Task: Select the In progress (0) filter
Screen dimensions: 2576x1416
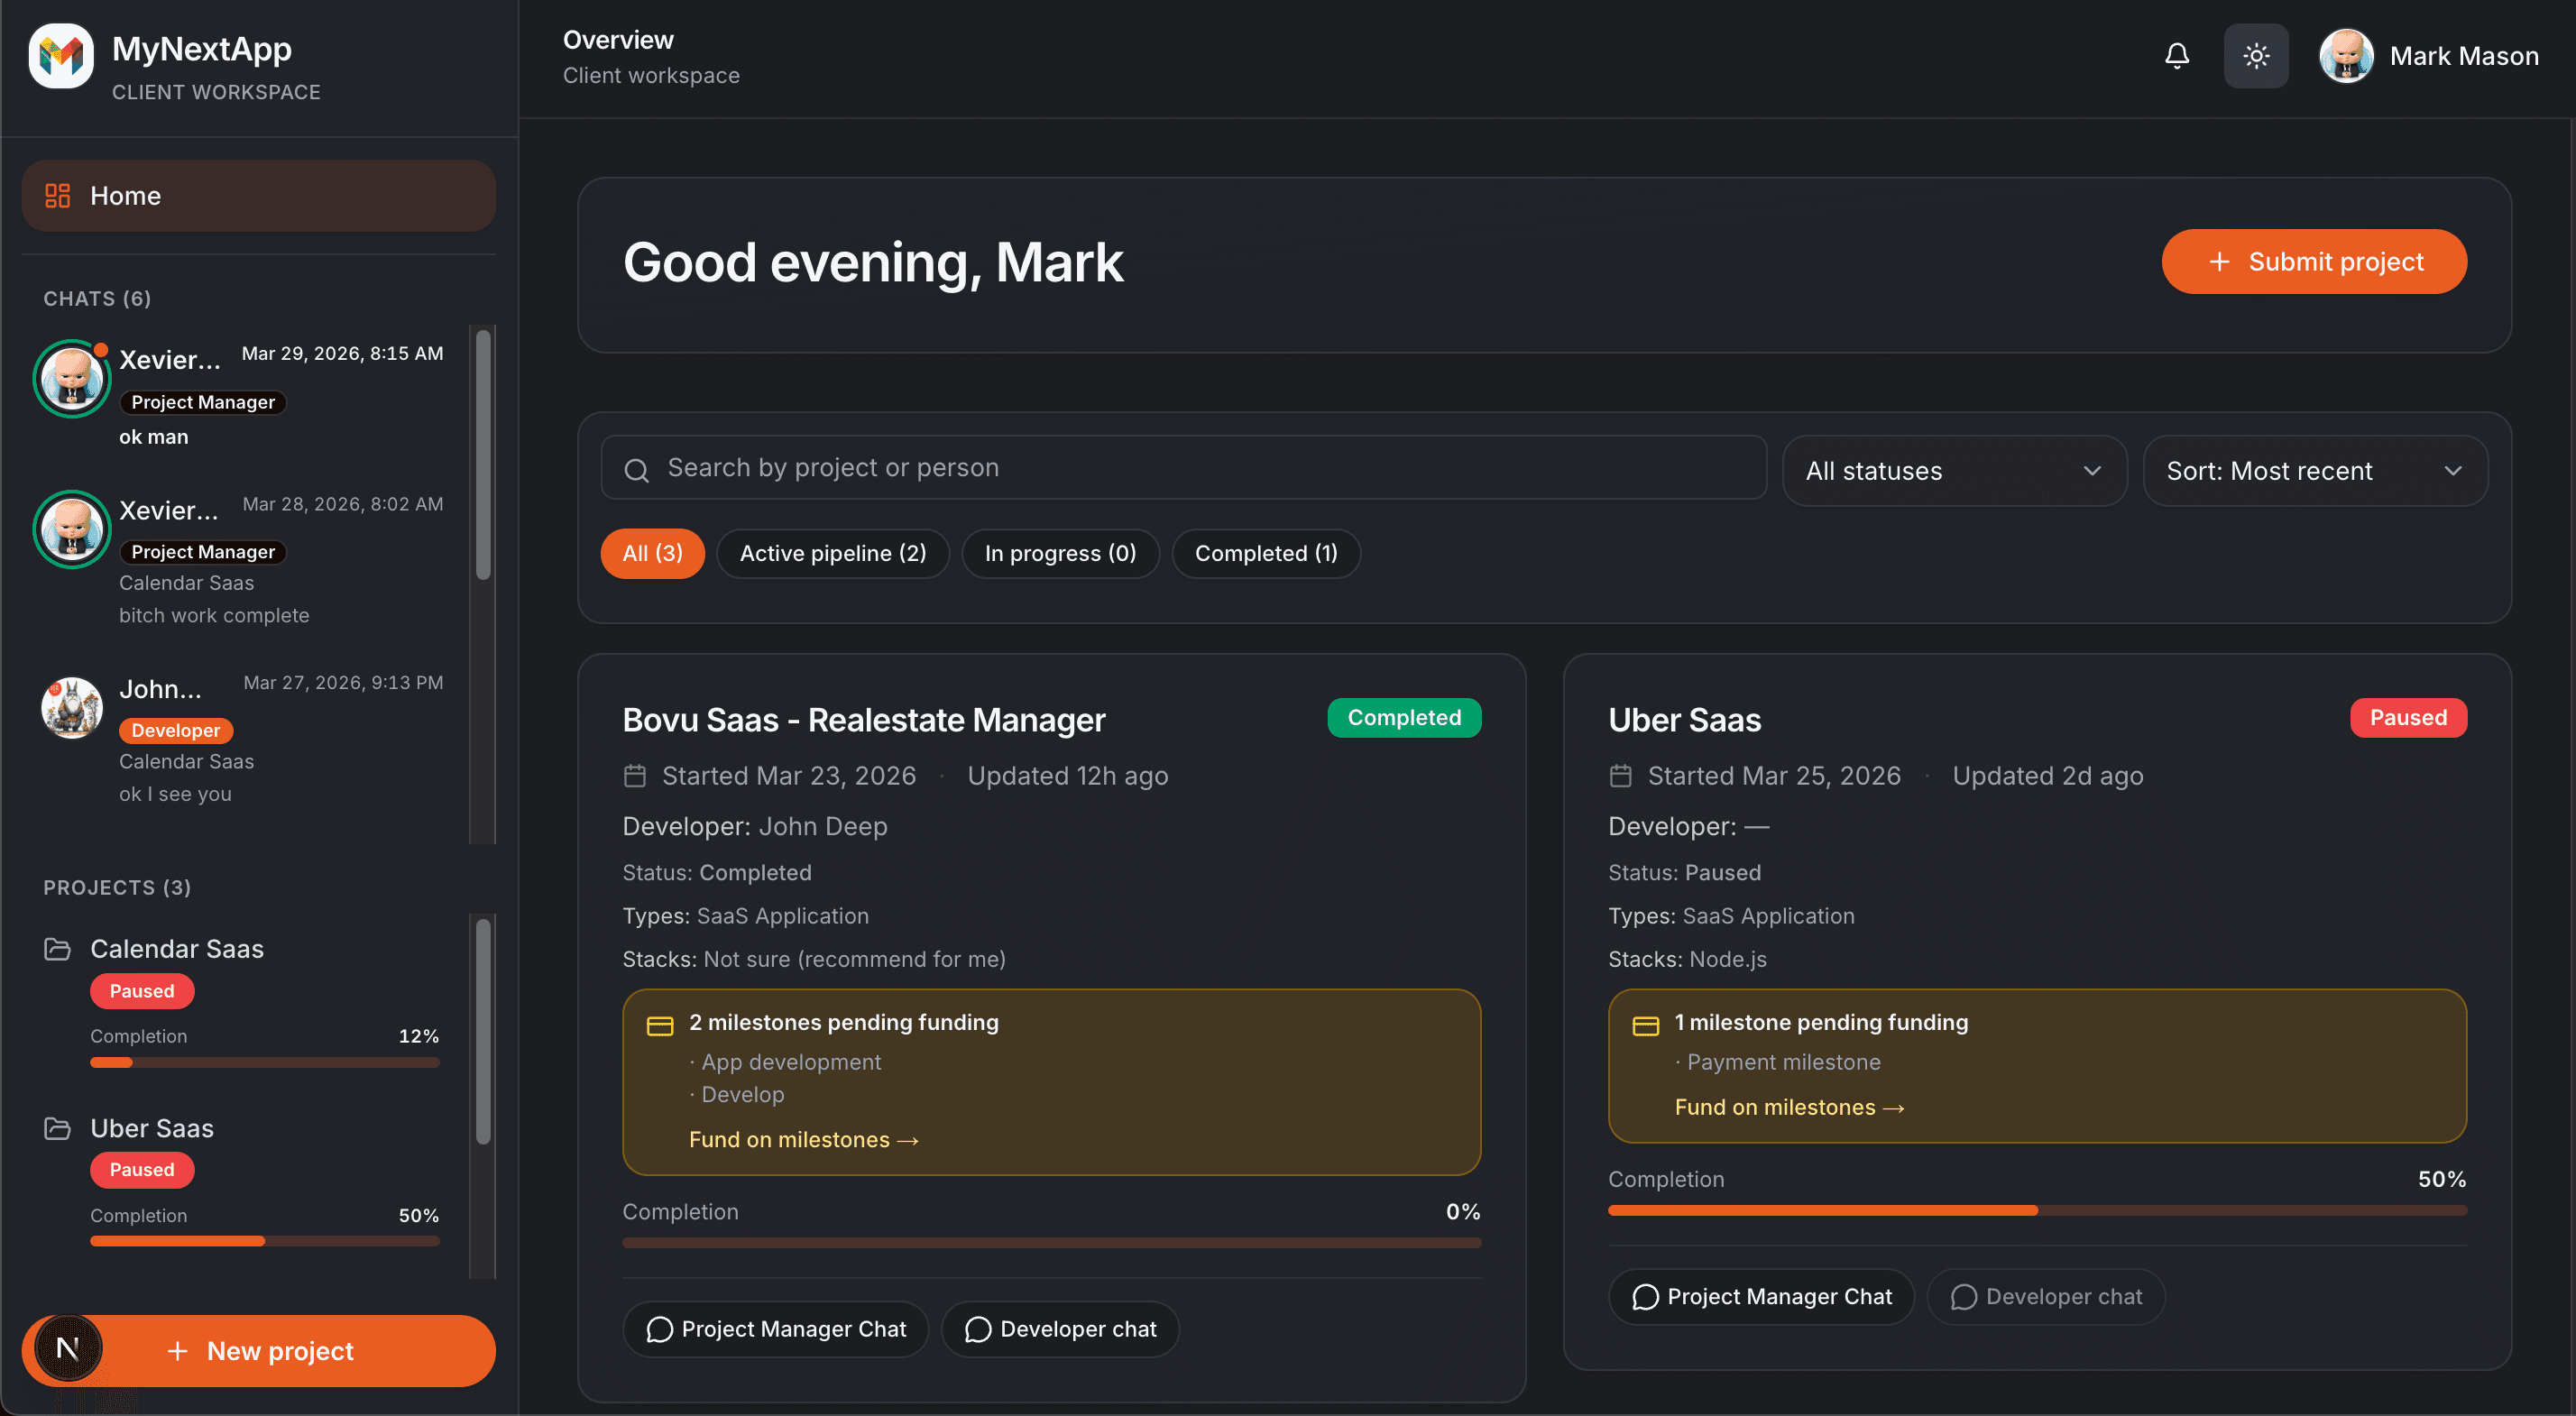Action: pyautogui.click(x=1059, y=553)
